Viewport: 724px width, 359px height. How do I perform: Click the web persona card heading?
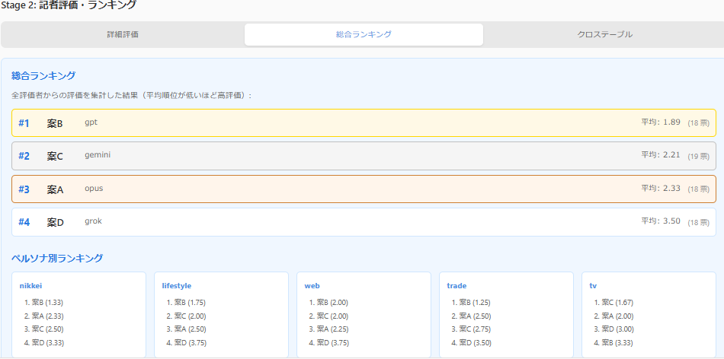tap(312, 286)
